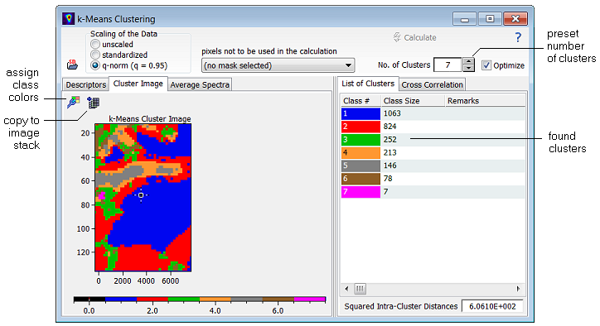This screenshot has height=326, width=600.
Task: Click the gray color swatch for class 5
Action: pos(360,165)
